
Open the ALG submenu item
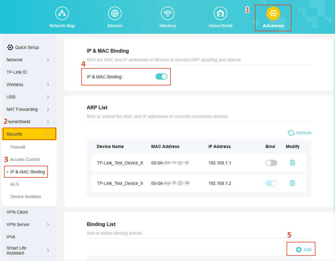15,184
